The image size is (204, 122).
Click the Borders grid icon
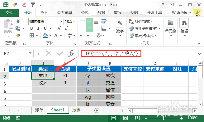[32, 36]
